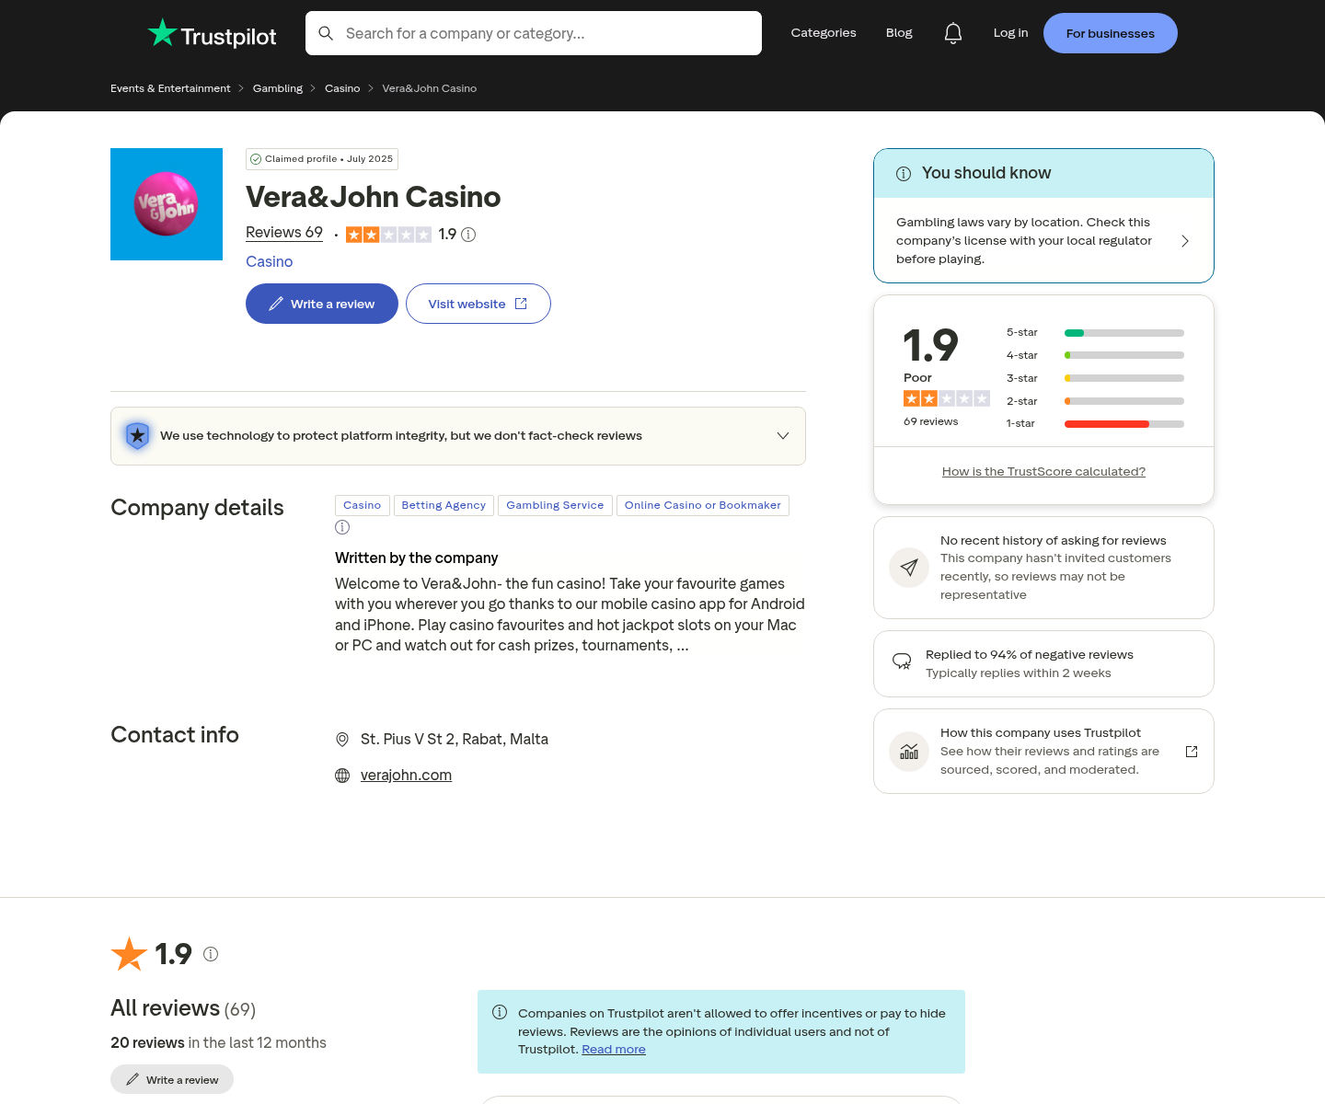Click 'No recent history of asking for reviews'
1325x1104 pixels.
[1054, 541]
